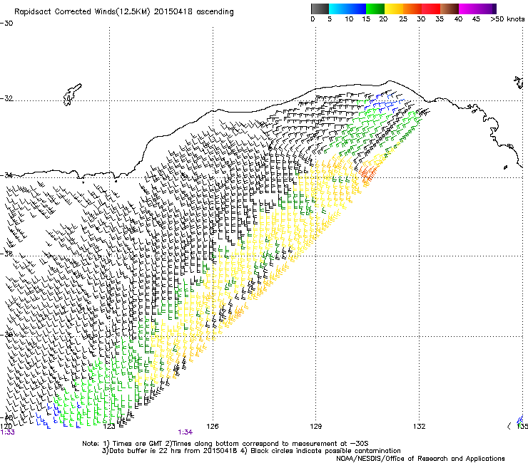The height and width of the screenshot is (463, 528).
Task: Click the '132' longitude axis label
Action: 420,427
